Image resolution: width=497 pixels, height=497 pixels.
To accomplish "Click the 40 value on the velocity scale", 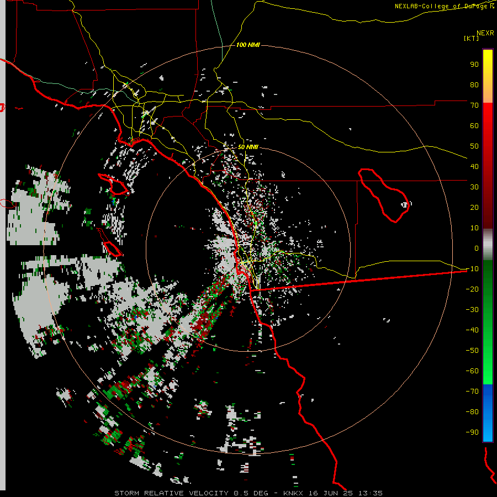I will click(474, 167).
